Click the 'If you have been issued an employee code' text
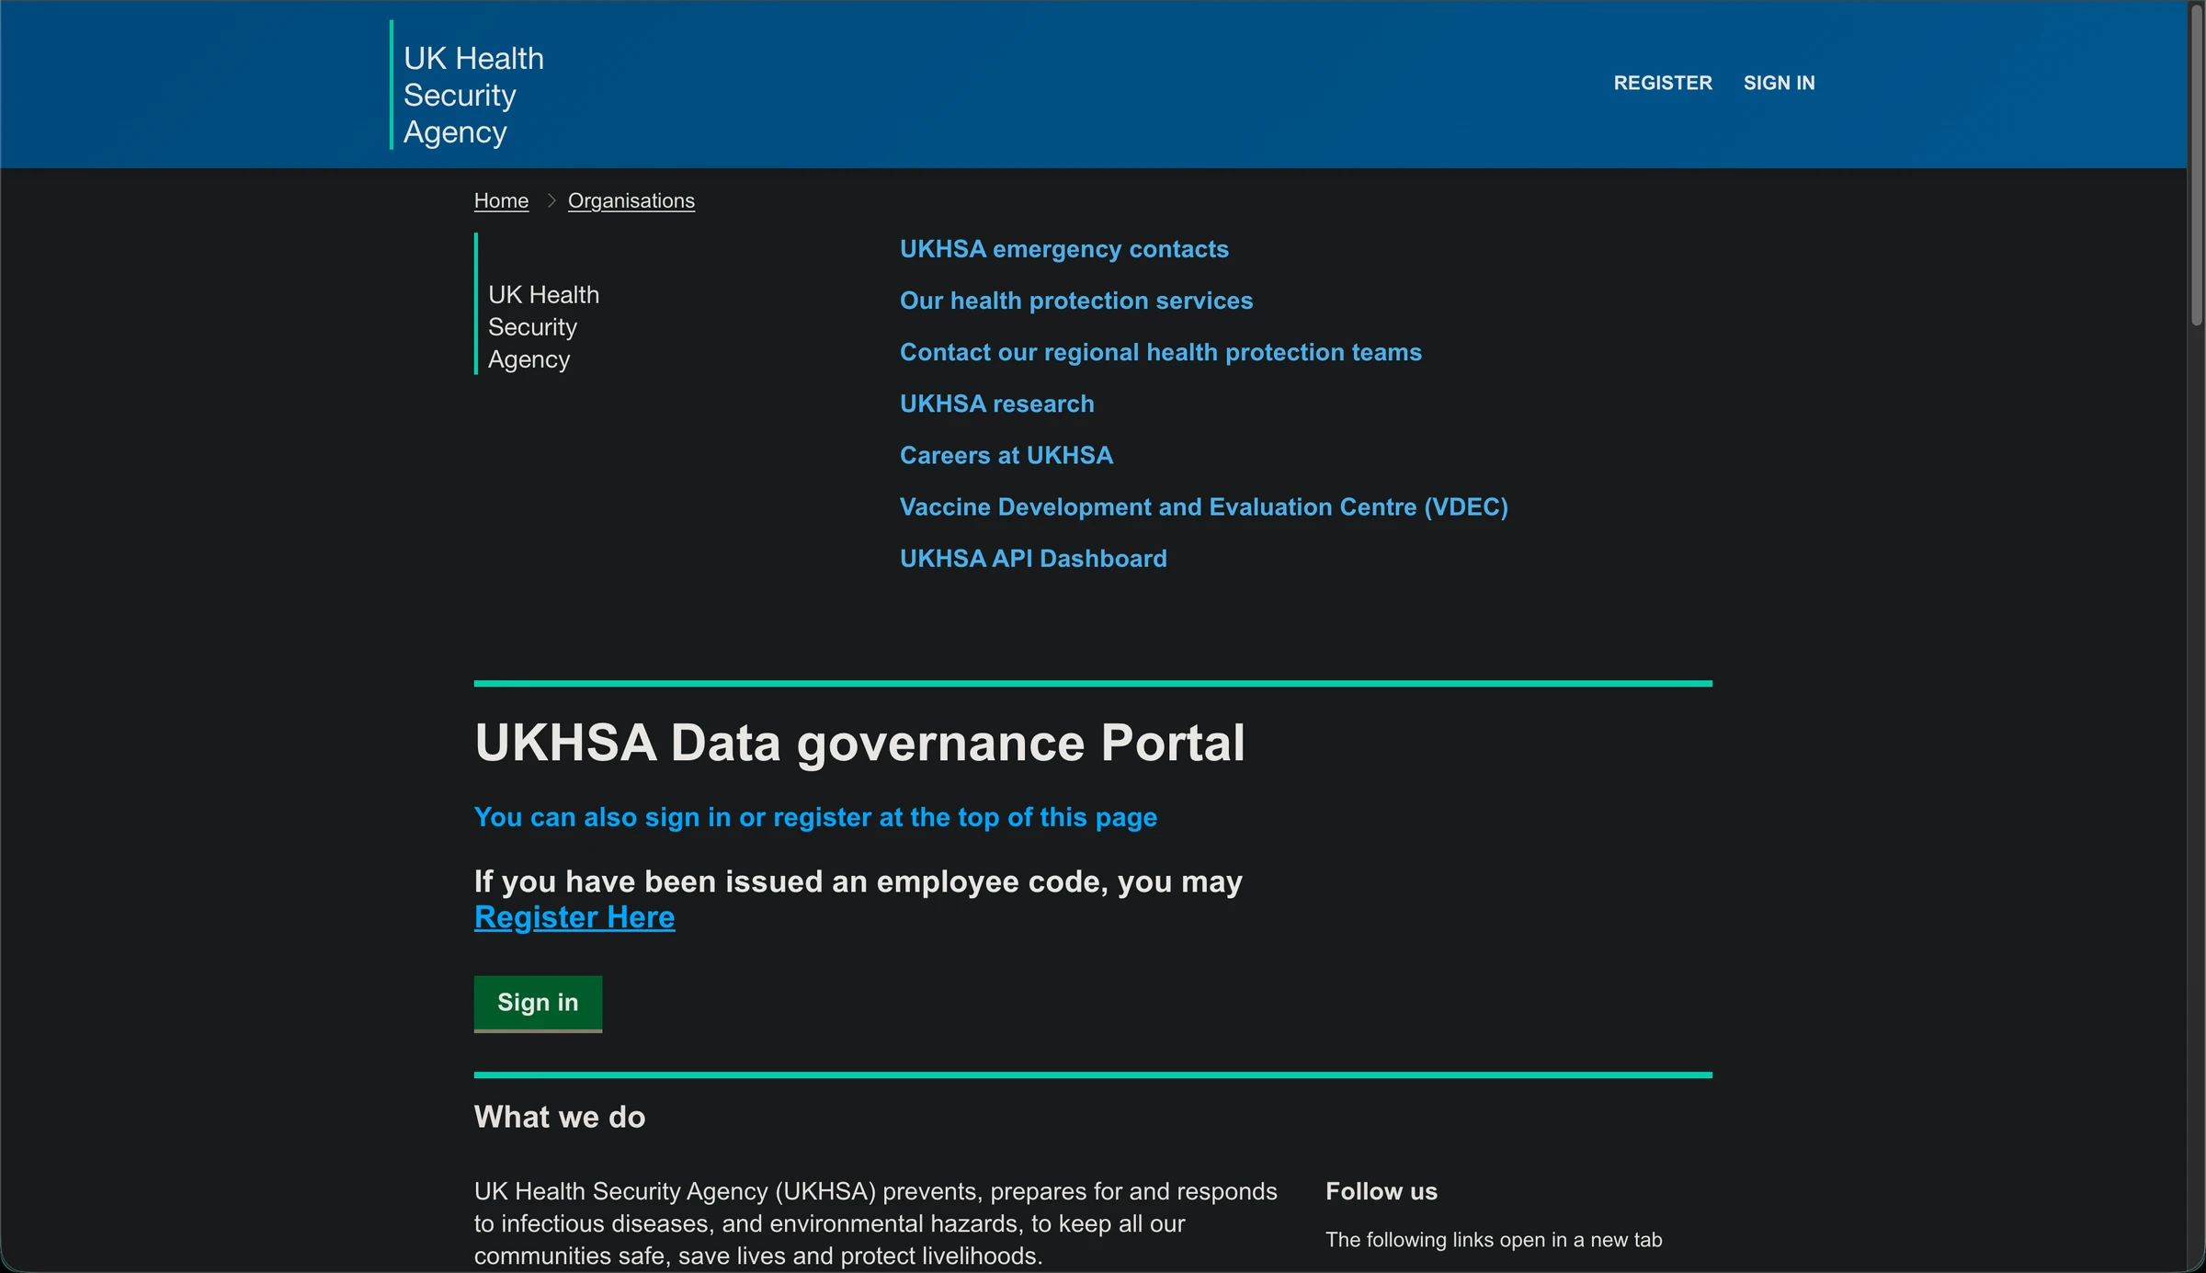This screenshot has height=1273, width=2206. (x=858, y=881)
